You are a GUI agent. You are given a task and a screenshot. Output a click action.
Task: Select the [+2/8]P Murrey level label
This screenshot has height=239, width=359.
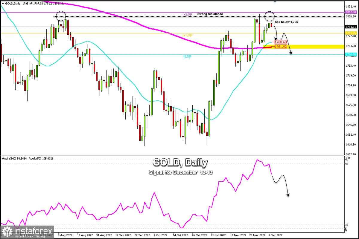click(188, 14)
